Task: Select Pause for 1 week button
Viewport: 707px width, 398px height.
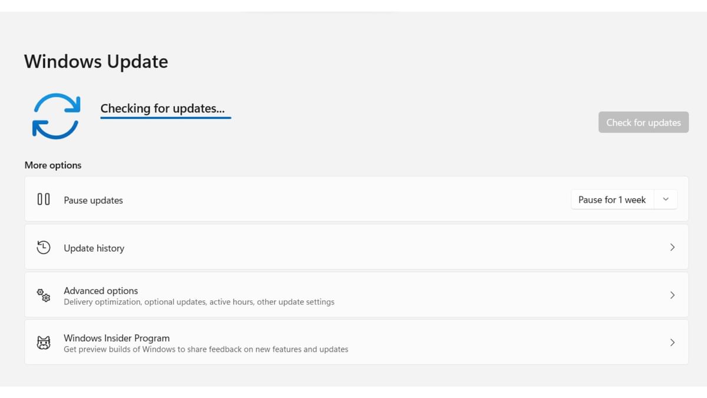Action: 612,200
